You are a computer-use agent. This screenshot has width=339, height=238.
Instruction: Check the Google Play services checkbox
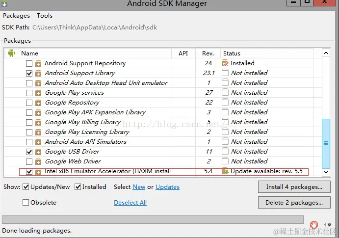click(x=29, y=93)
